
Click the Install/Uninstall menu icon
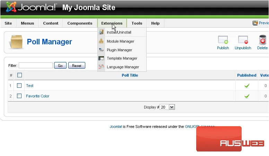(101, 32)
